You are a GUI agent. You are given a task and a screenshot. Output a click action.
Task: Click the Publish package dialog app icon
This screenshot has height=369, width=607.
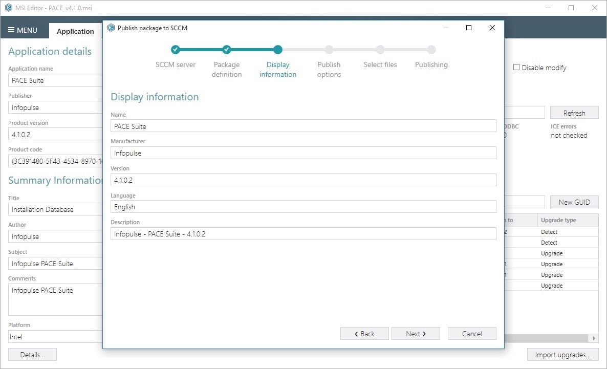111,28
